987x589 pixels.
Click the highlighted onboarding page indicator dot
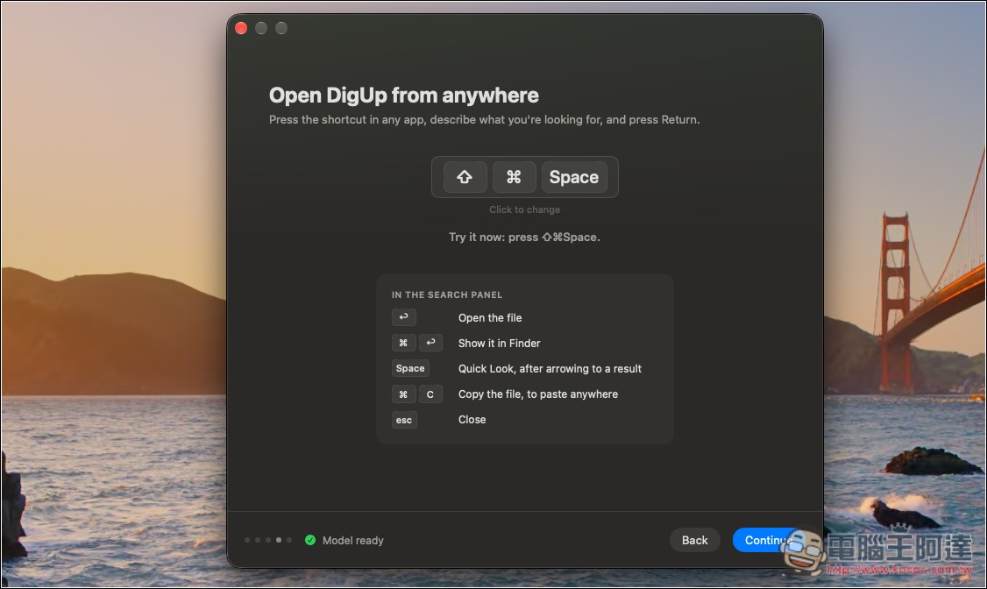[279, 540]
